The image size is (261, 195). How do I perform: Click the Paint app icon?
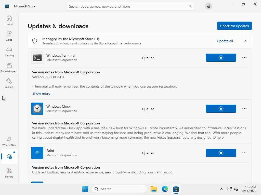pos(37,153)
